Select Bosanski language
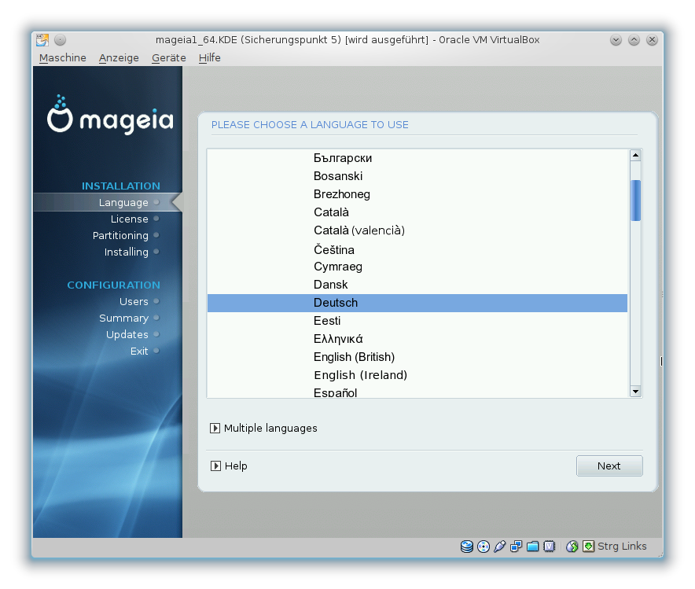 coord(417,176)
